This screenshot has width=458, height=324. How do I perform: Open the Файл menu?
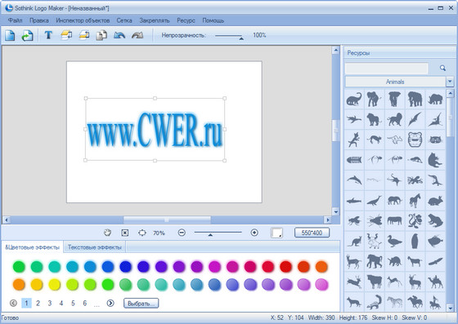pos(16,20)
